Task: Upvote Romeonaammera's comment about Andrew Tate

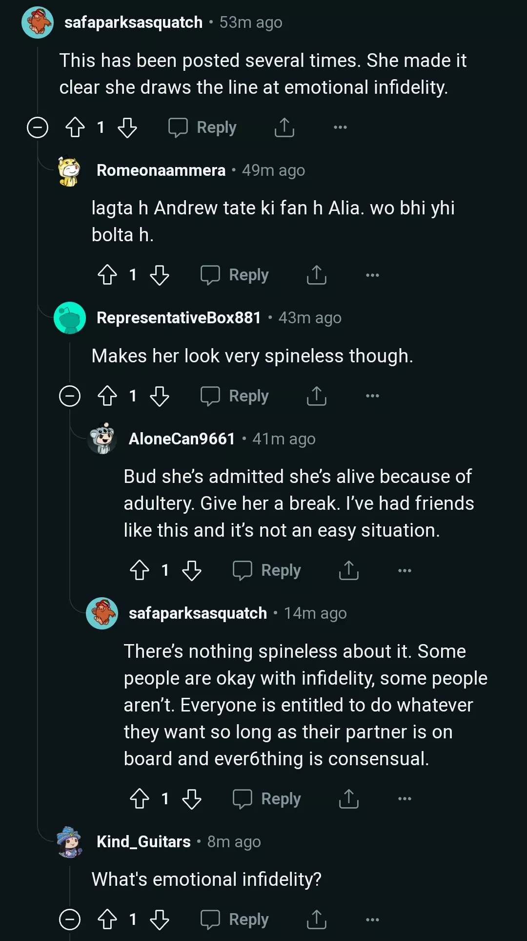Action: [107, 275]
